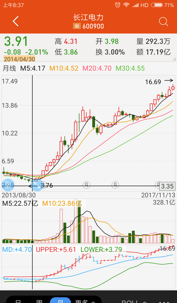
Task: Open the stock search magnifier
Action: (x=163, y=22)
